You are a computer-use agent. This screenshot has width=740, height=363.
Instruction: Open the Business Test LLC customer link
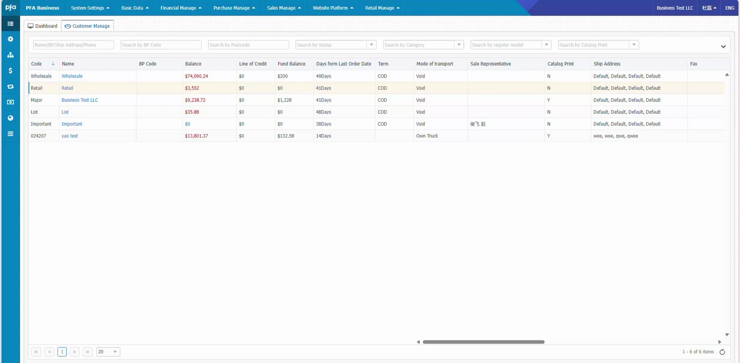coord(80,100)
